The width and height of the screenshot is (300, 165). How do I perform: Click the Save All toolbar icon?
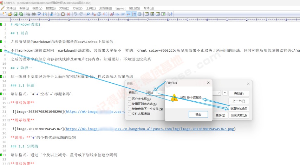pos(21,14)
